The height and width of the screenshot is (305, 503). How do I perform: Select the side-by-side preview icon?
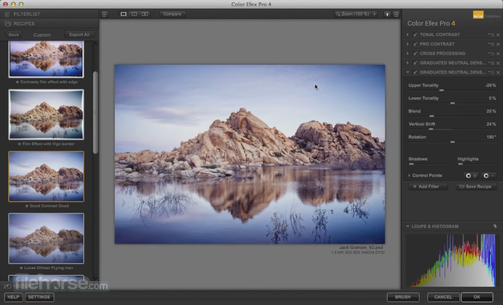pyautogui.click(x=144, y=14)
